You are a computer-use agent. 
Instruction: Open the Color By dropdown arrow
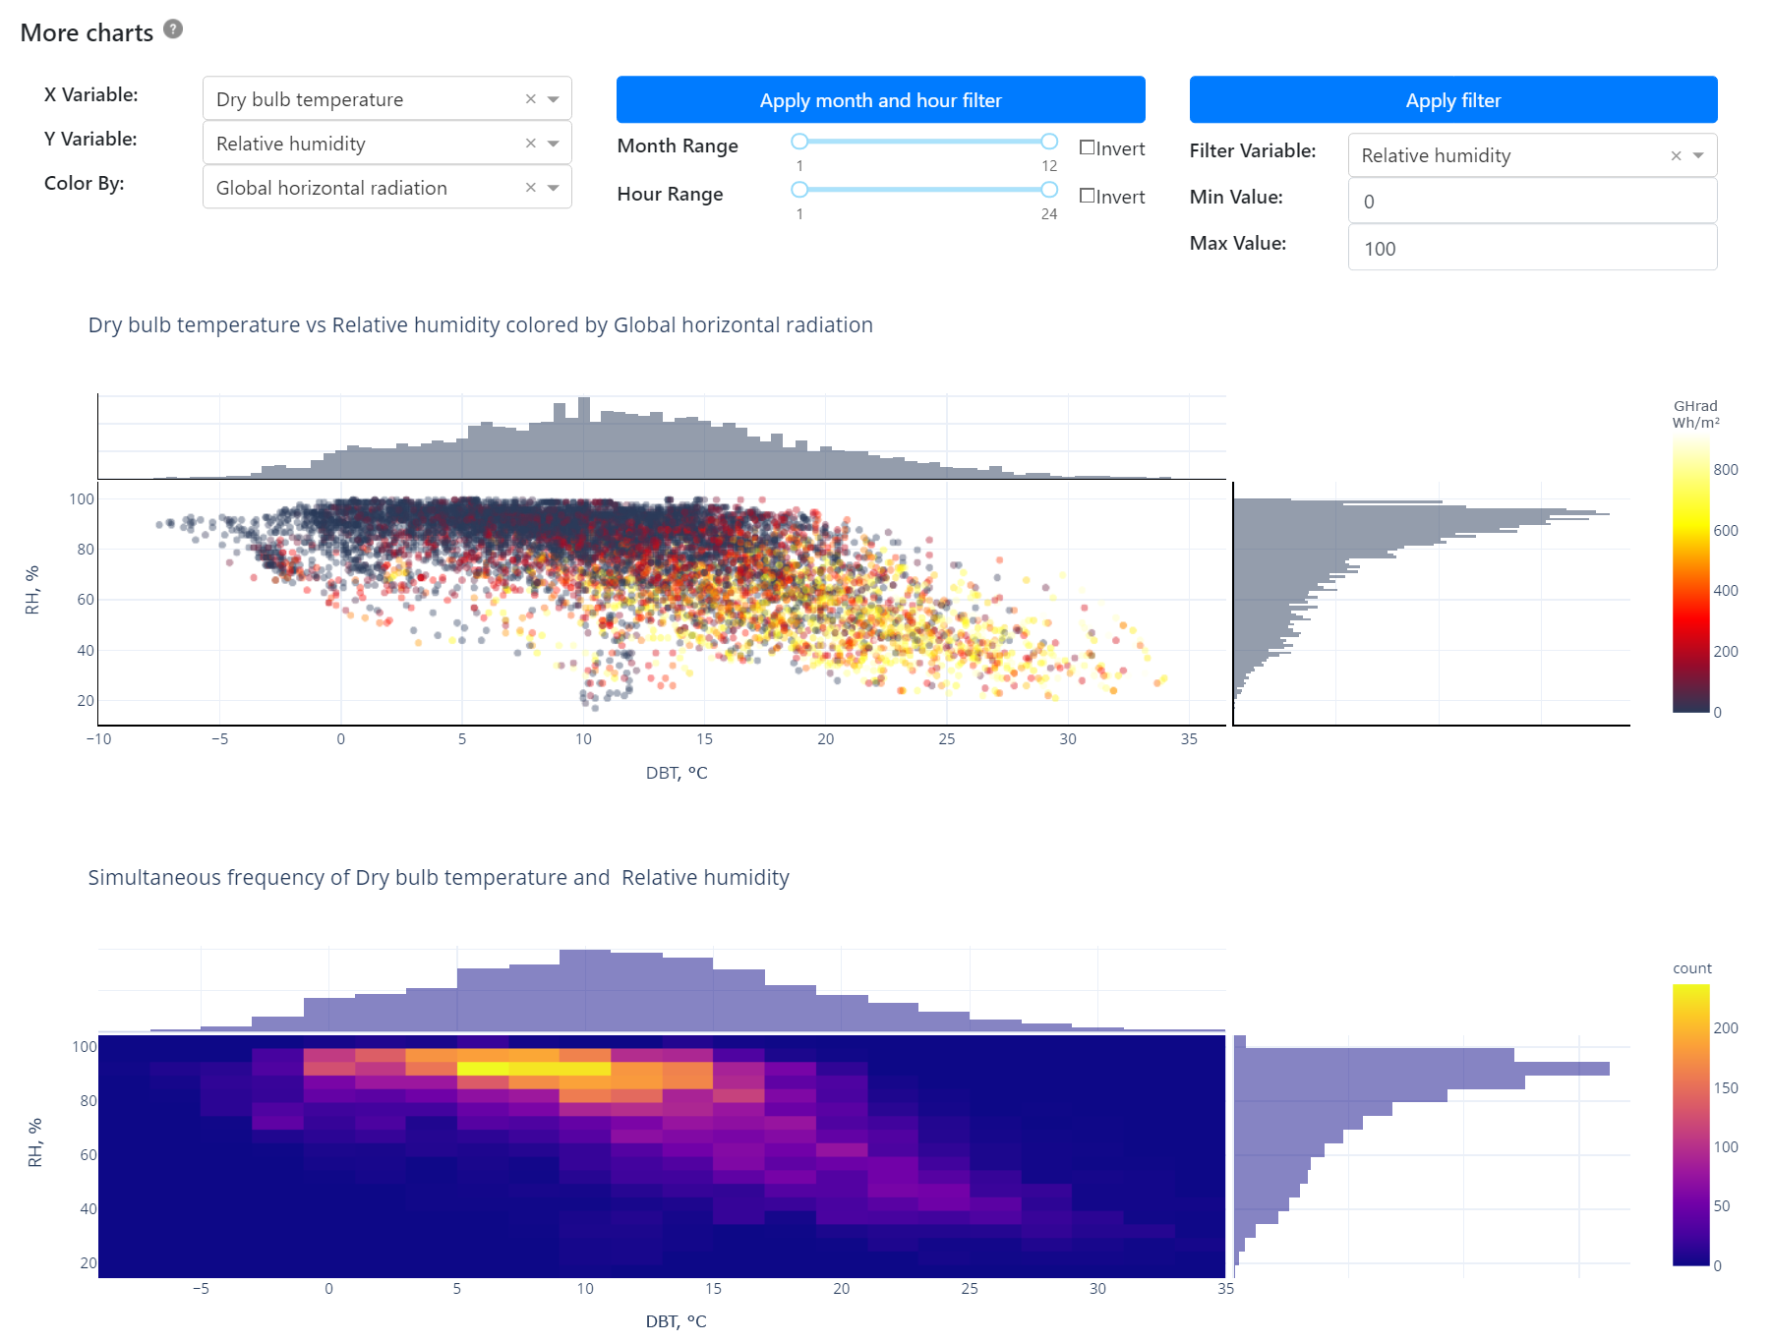click(x=554, y=188)
